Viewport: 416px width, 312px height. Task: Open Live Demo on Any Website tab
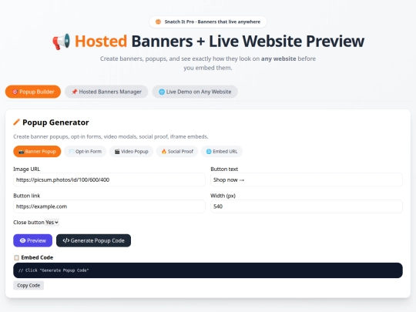(195, 92)
